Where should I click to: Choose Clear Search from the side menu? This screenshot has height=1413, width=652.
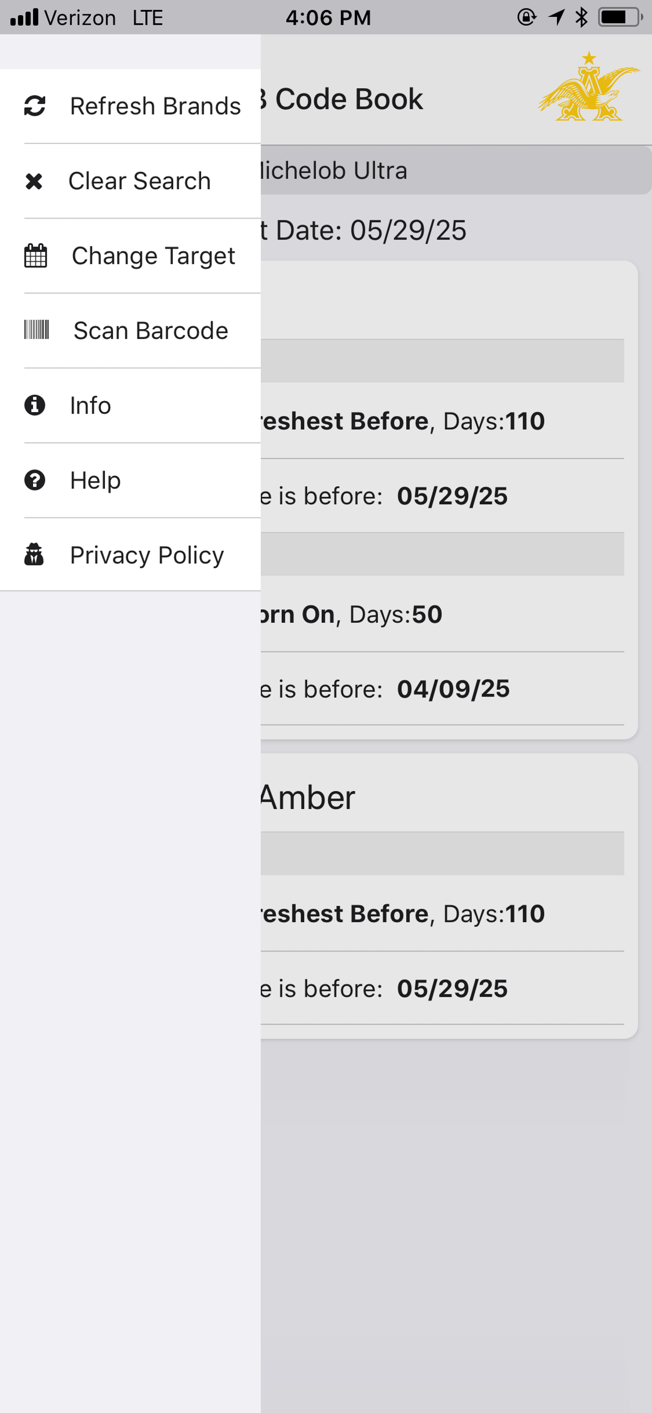[x=130, y=181]
